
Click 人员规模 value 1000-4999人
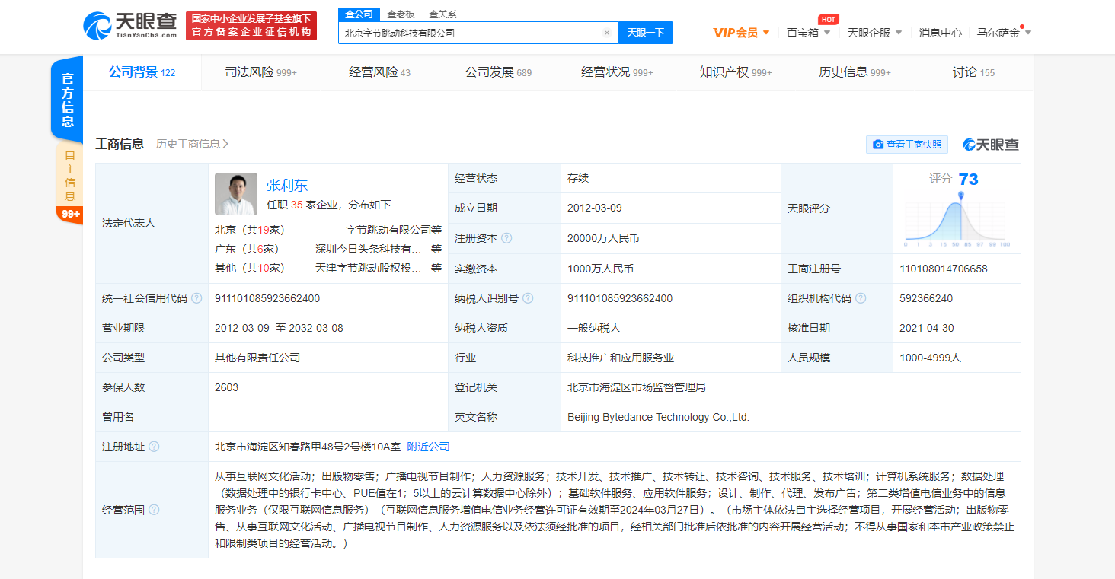pyautogui.click(x=931, y=358)
